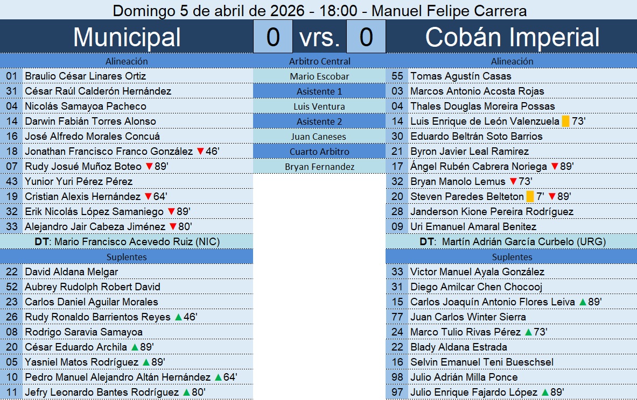This screenshot has width=637, height=400.
Task: Click the green arrow next to Rudy Ronaldo Barrientos Reyes
Action: click(179, 317)
